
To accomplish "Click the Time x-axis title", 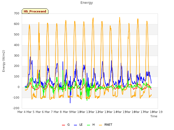I will [154, 116].
